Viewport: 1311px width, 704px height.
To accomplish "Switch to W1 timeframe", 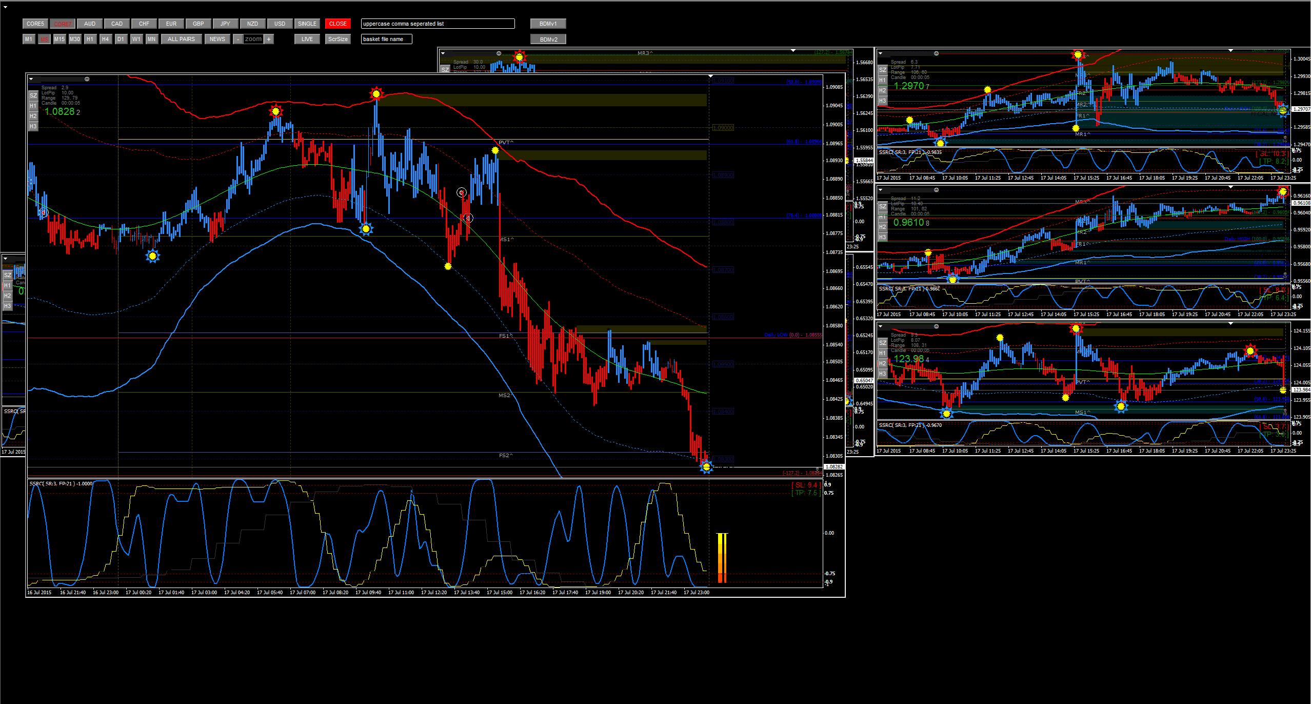I will (136, 39).
